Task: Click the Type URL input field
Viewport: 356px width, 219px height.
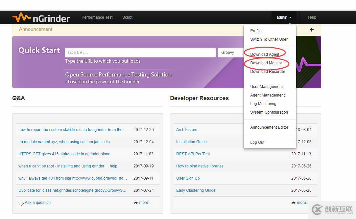Action: (x=140, y=53)
